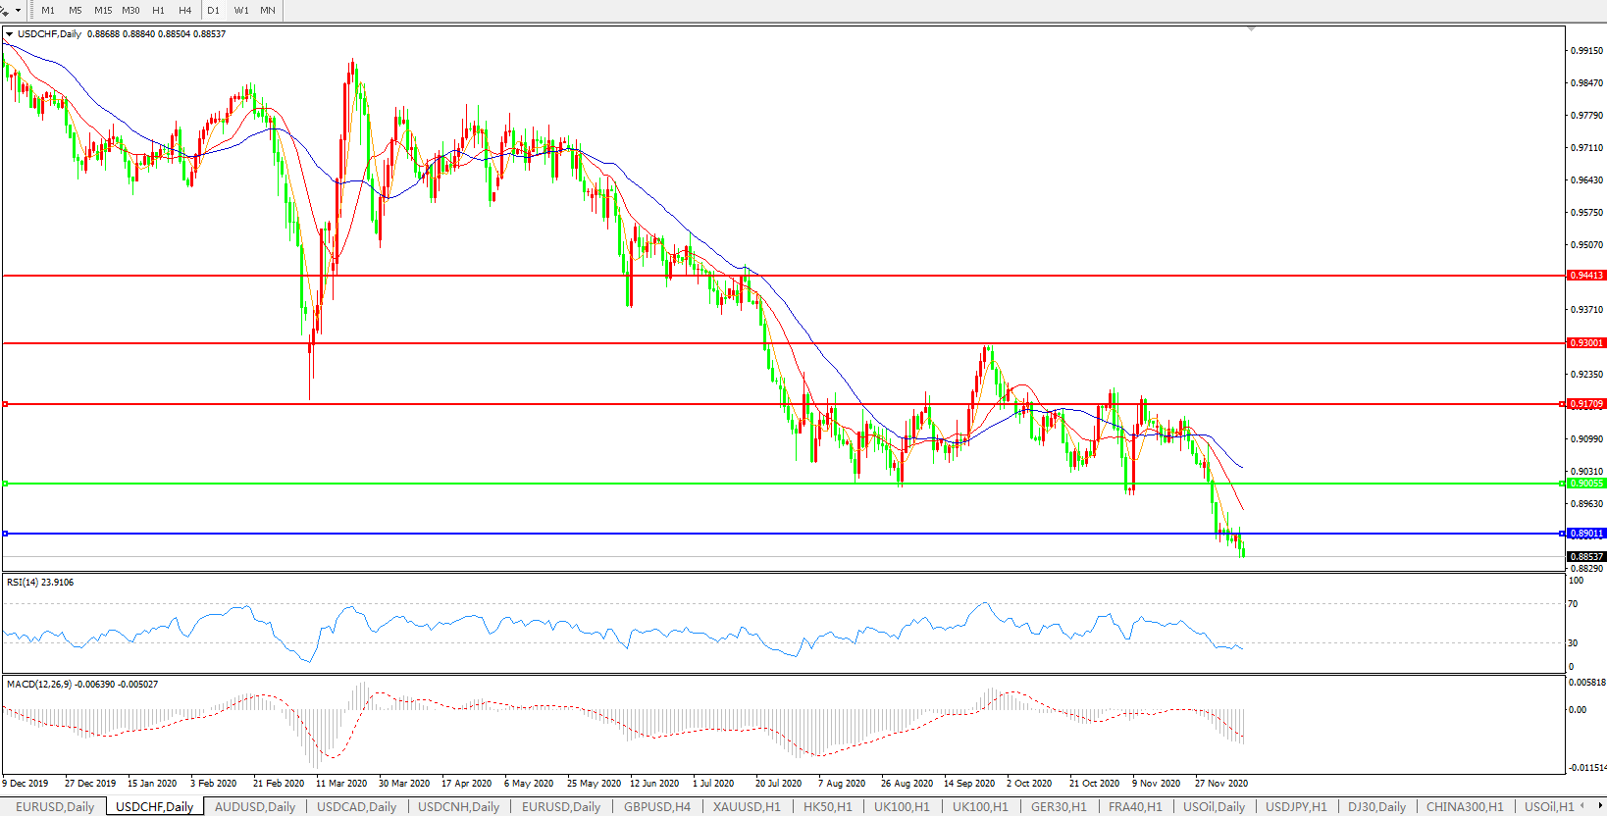The width and height of the screenshot is (1607, 817).
Task: Switch to the USOil,Daily chart tab
Action: coord(1214,806)
